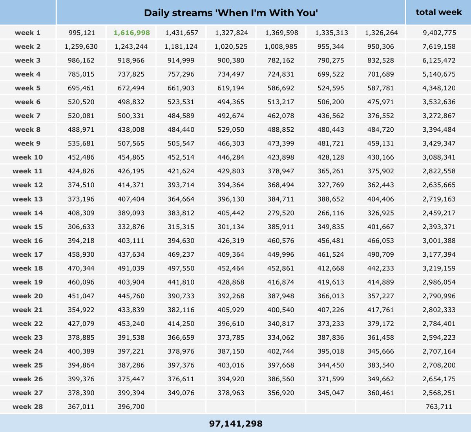This screenshot has height=432, width=471.
Task: Select the week 1 row label
Action: (27, 33)
